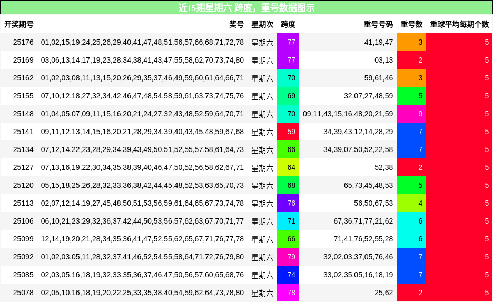The image size is (493, 302).
Task: Click the 重号数 column header
Action: click(411, 24)
